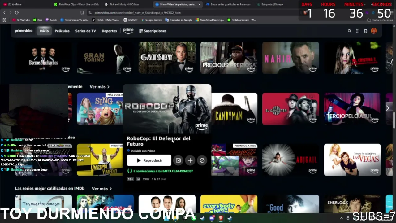The width and height of the screenshot is (396, 223).
Task: Switch to the PintaPiesa Clips Kick tab
Action: 76,4
